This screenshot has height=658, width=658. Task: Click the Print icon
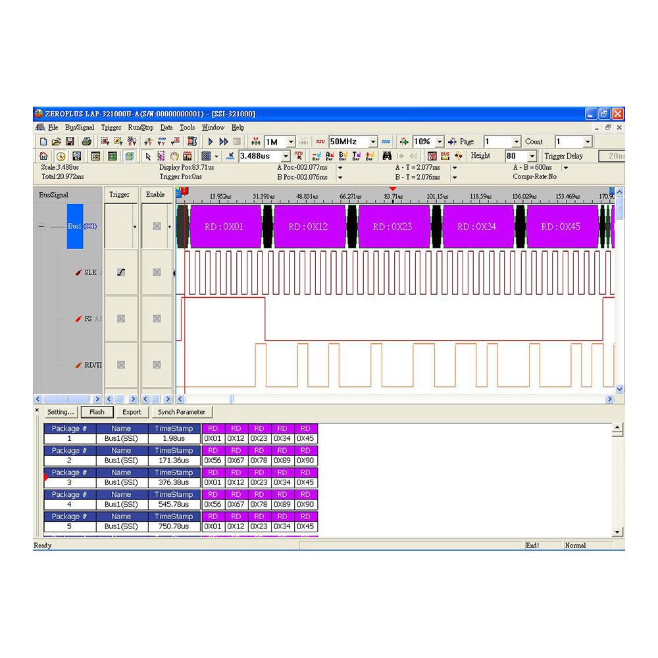pyautogui.click(x=88, y=141)
